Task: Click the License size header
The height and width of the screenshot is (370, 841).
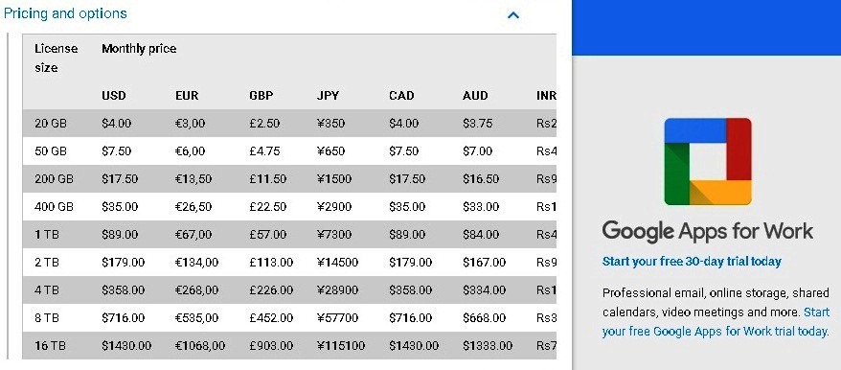Action: (x=56, y=58)
